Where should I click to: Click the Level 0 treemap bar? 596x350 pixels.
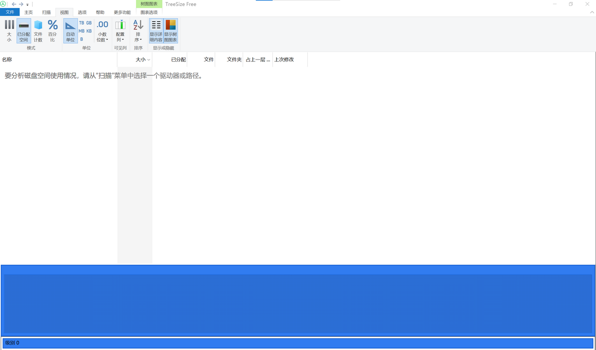pyautogui.click(x=298, y=343)
